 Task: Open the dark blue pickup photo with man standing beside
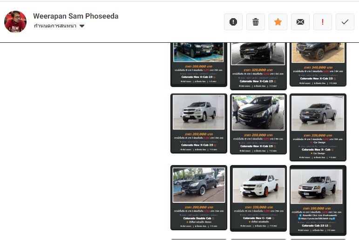pos(258,113)
